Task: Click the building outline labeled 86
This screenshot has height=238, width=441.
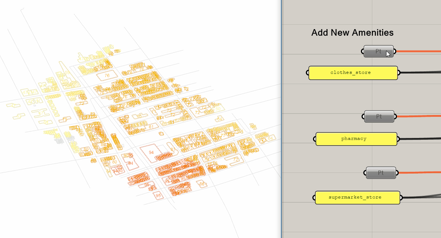Action: (202, 184)
